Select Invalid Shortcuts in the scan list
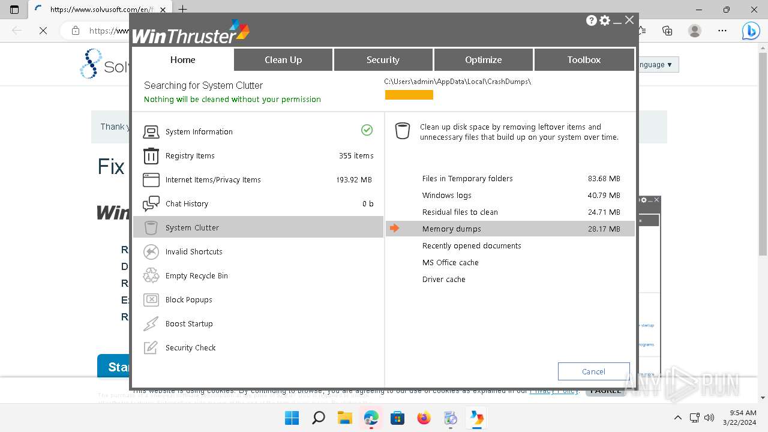 (x=258, y=252)
